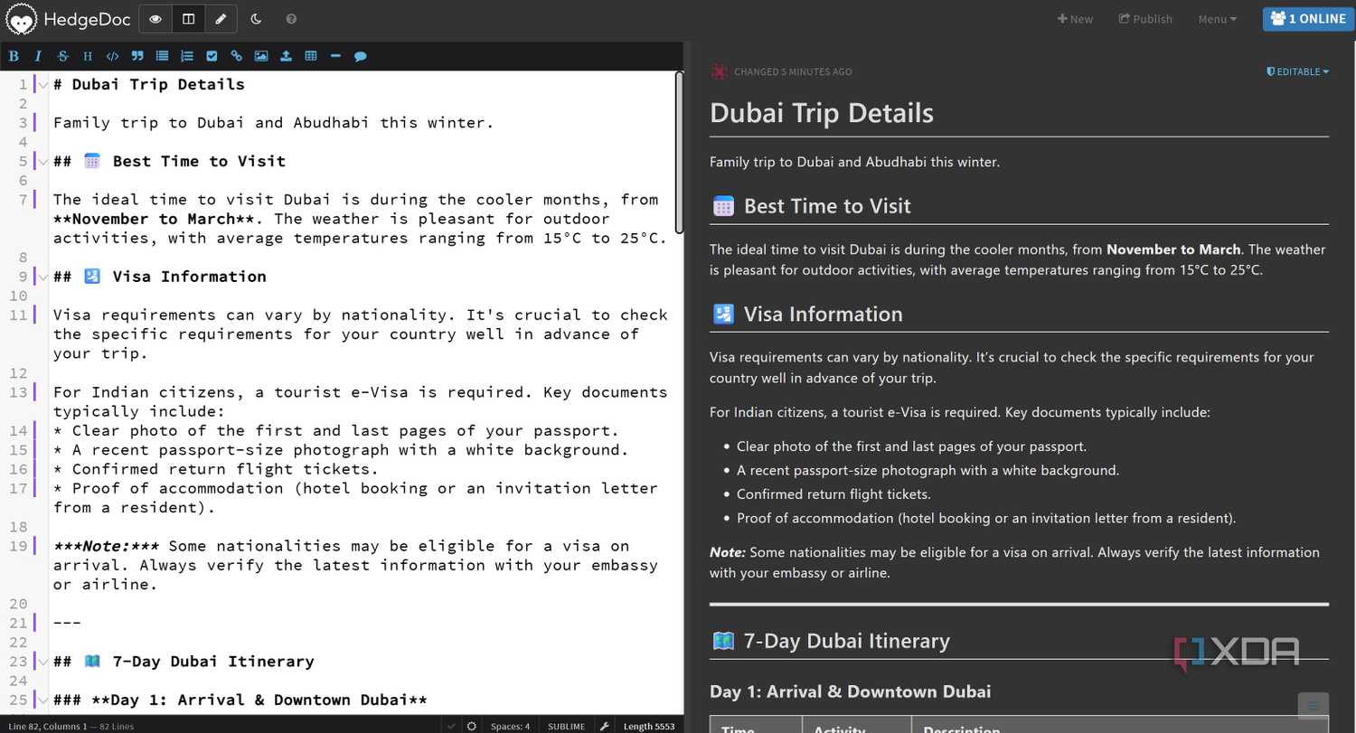The height and width of the screenshot is (733, 1356).
Task: Collapse the Best Time to Visit fold on line 5
Action: 43,162
